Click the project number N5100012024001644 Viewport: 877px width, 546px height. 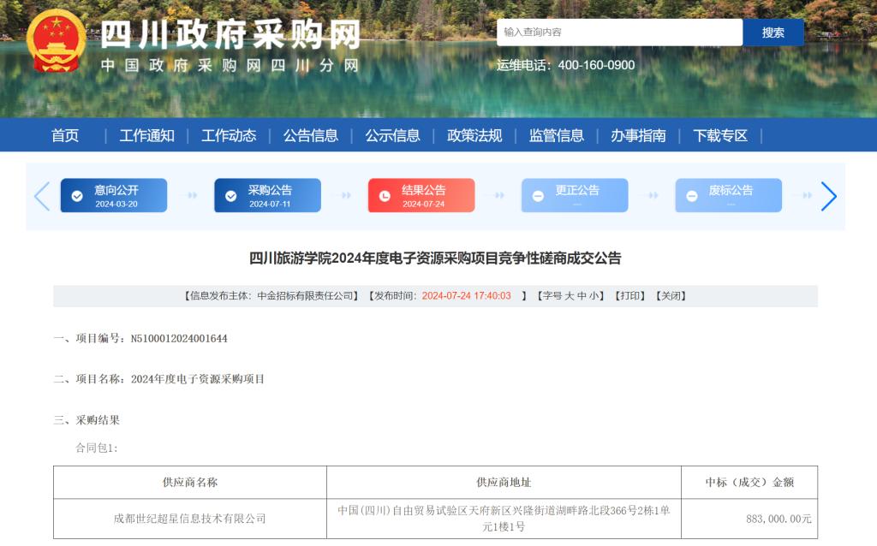[x=179, y=339]
